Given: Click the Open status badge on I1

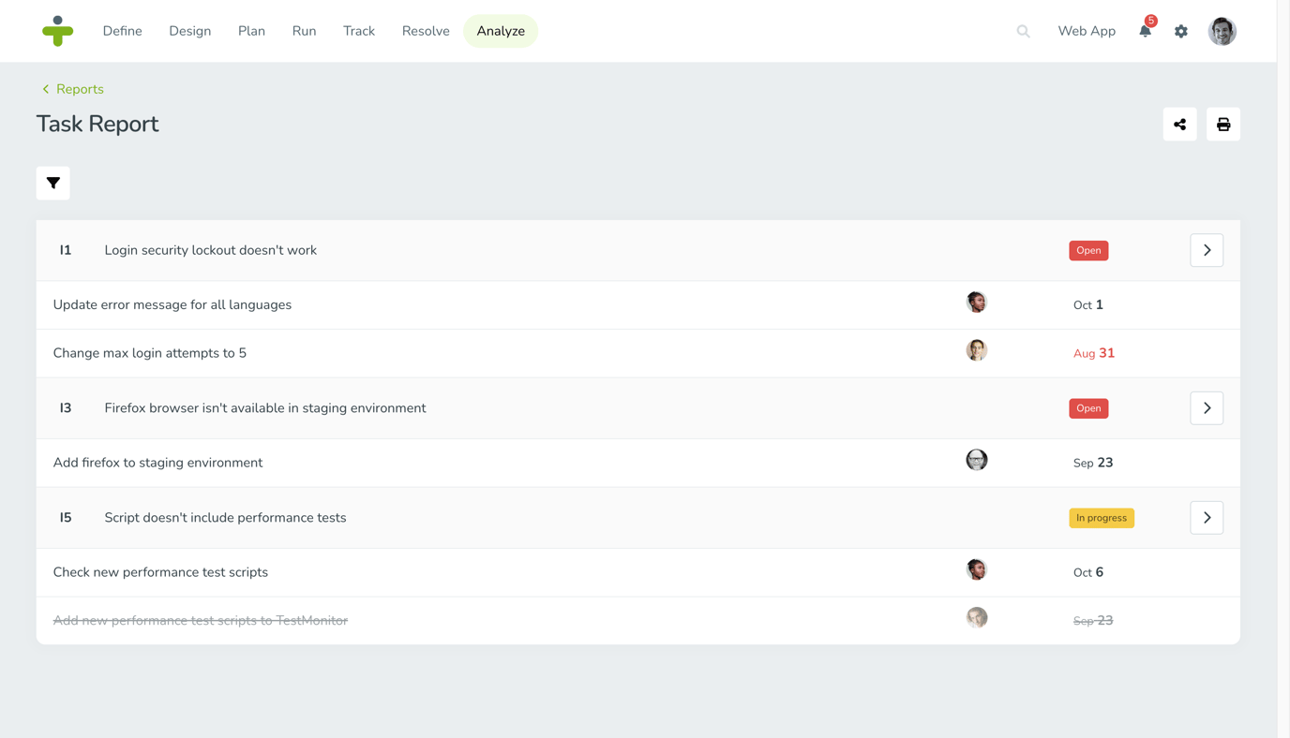Looking at the screenshot, I should 1088,251.
